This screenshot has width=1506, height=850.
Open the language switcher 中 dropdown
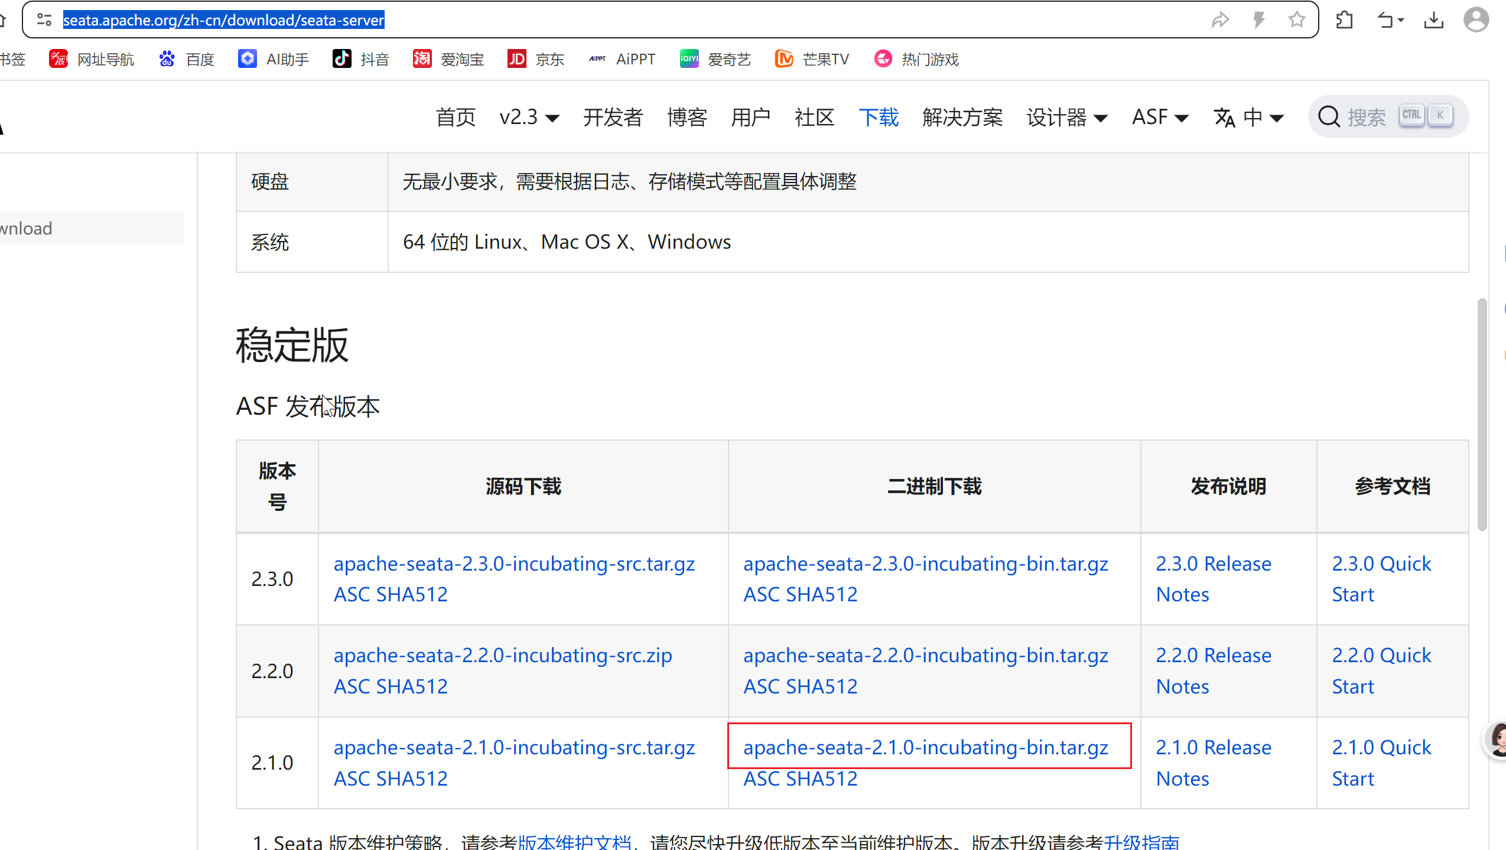pyautogui.click(x=1249, y=117)
